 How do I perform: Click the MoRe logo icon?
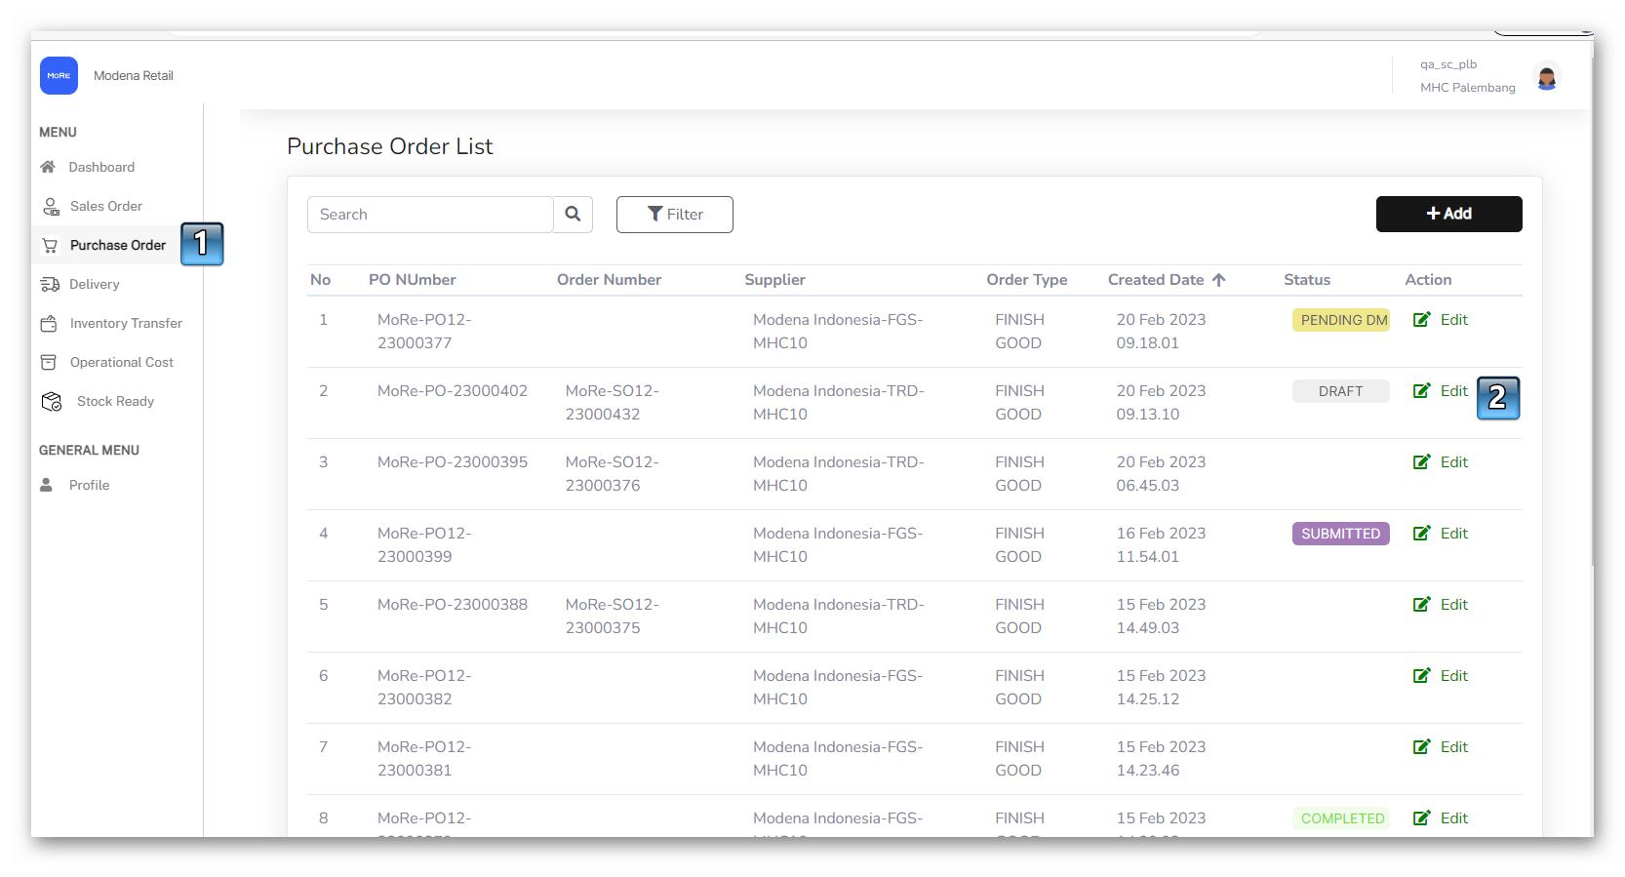pos(59,75)
